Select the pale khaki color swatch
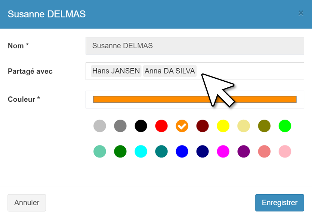312x219 pixels. (244, 126)
